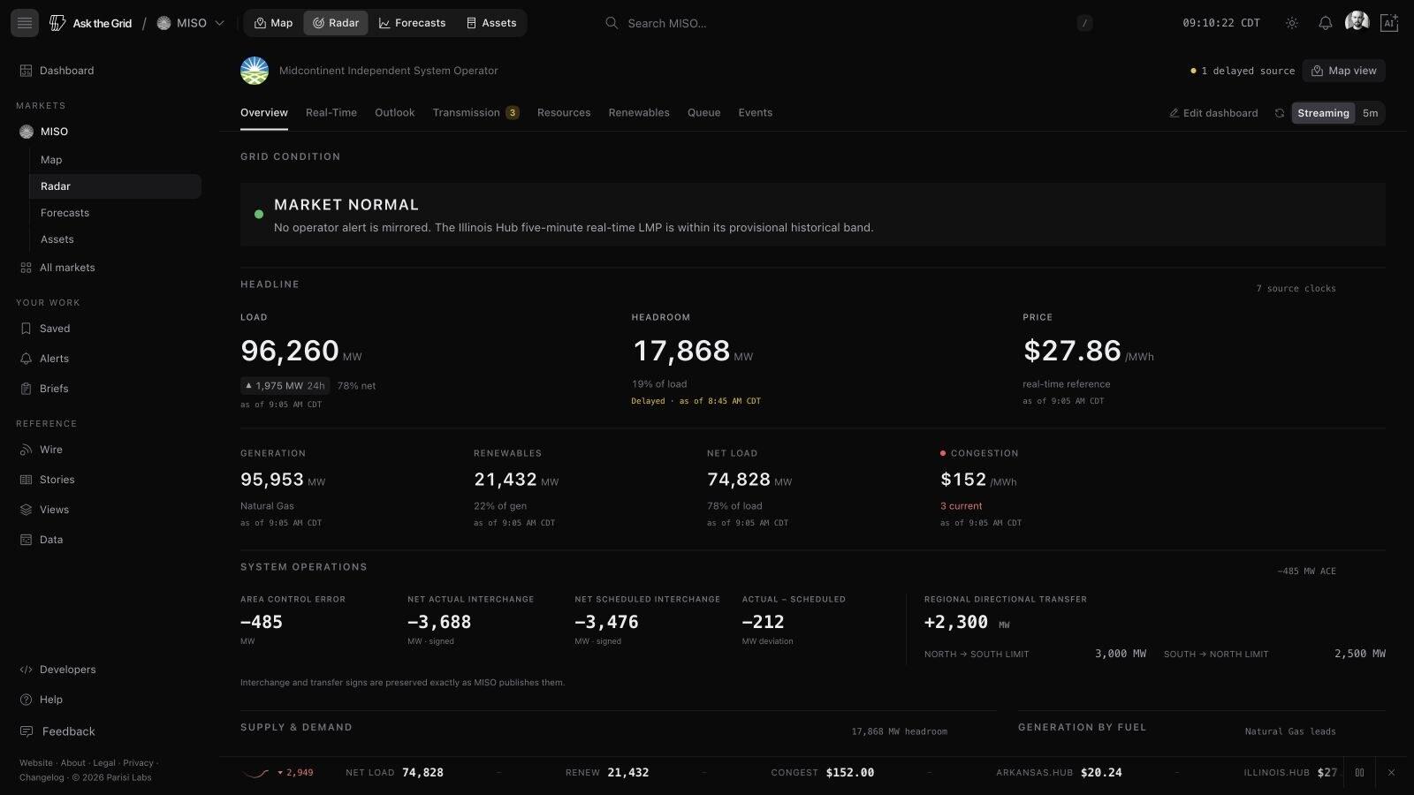
Task: Switch to the Map toolbar view
Action: point(273,23)
